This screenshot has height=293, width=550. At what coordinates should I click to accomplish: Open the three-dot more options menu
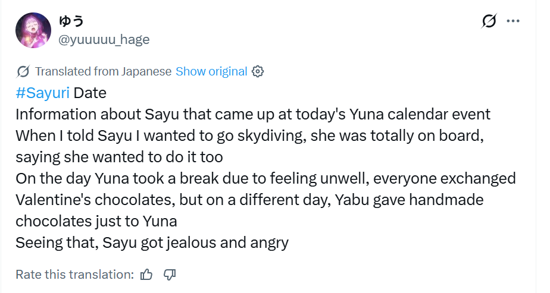coord(513,21)
